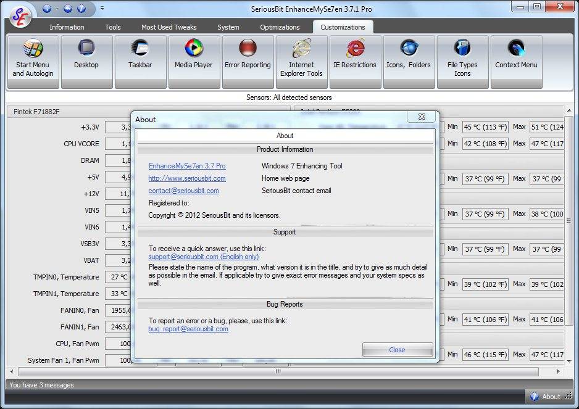579x409 pixels.
Task: Click the horizontal scrollbar under sensors
Action: click(278, 371)
